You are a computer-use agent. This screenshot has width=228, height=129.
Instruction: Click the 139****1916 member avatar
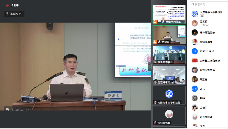(195, 51)
